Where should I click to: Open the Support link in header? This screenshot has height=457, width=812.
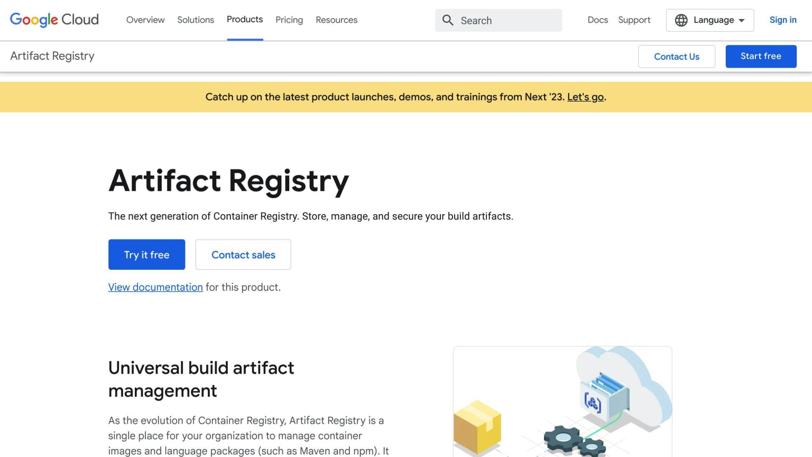coord(634,20)
